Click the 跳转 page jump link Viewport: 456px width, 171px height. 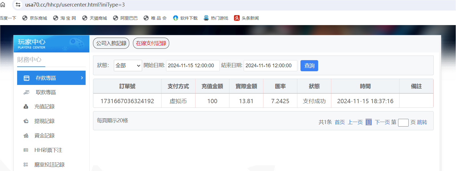point(422,122)
